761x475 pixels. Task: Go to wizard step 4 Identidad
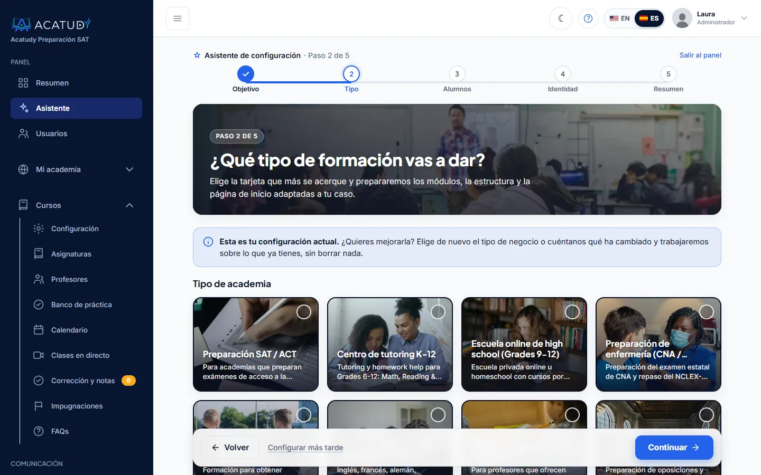click(563, 79)
